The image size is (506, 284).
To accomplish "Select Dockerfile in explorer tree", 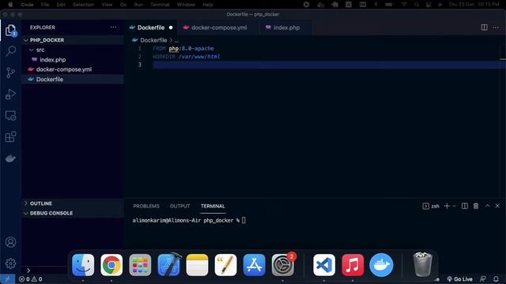I will pyautogui.click(x=50, y=80).
